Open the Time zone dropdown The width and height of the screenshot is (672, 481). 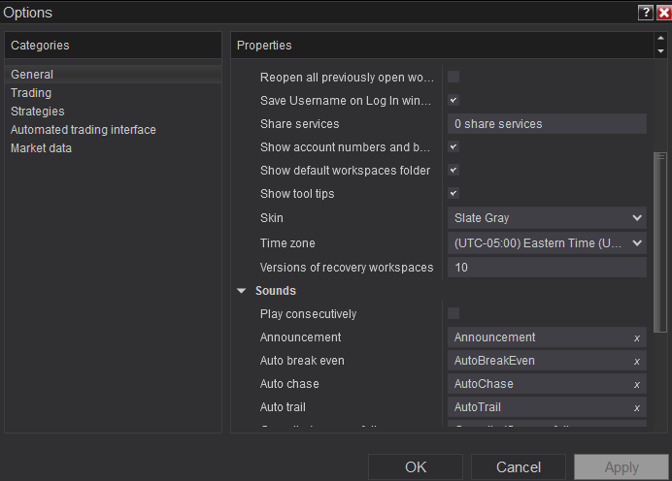pos(548,243)
